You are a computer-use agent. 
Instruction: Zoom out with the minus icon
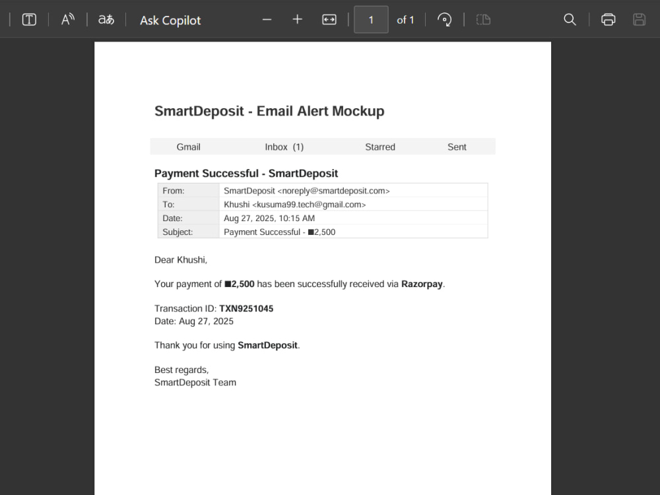(x=267, y=20)
